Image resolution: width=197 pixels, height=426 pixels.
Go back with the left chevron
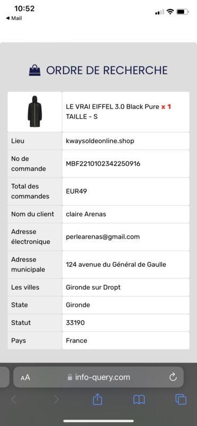pyautogui.click(x=14, y=399)
